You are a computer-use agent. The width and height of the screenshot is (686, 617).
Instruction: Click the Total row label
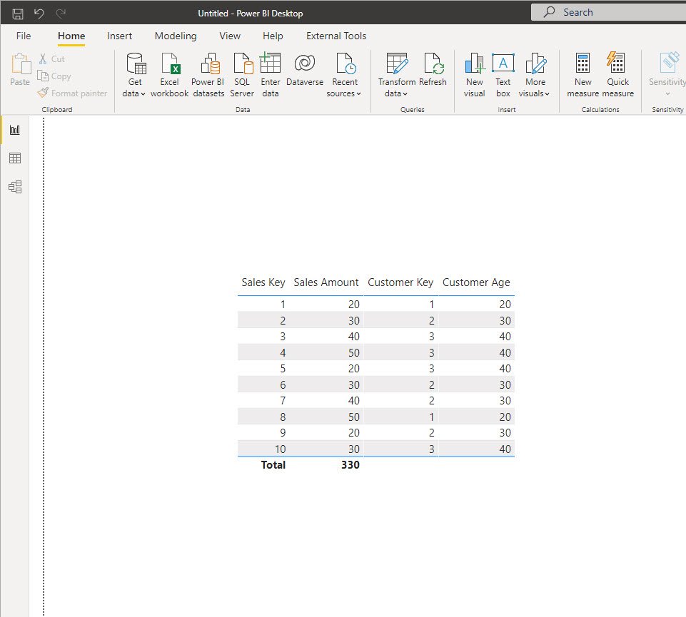point(273,465)
